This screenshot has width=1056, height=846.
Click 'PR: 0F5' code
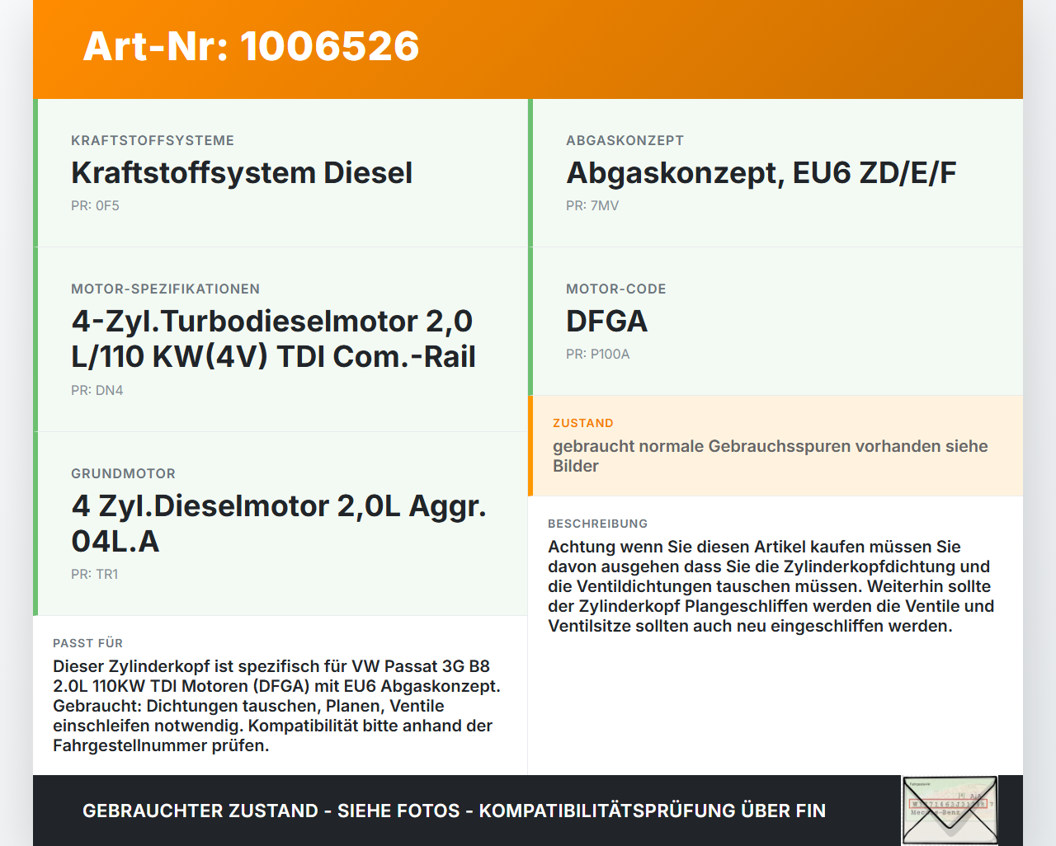[95, 206]
